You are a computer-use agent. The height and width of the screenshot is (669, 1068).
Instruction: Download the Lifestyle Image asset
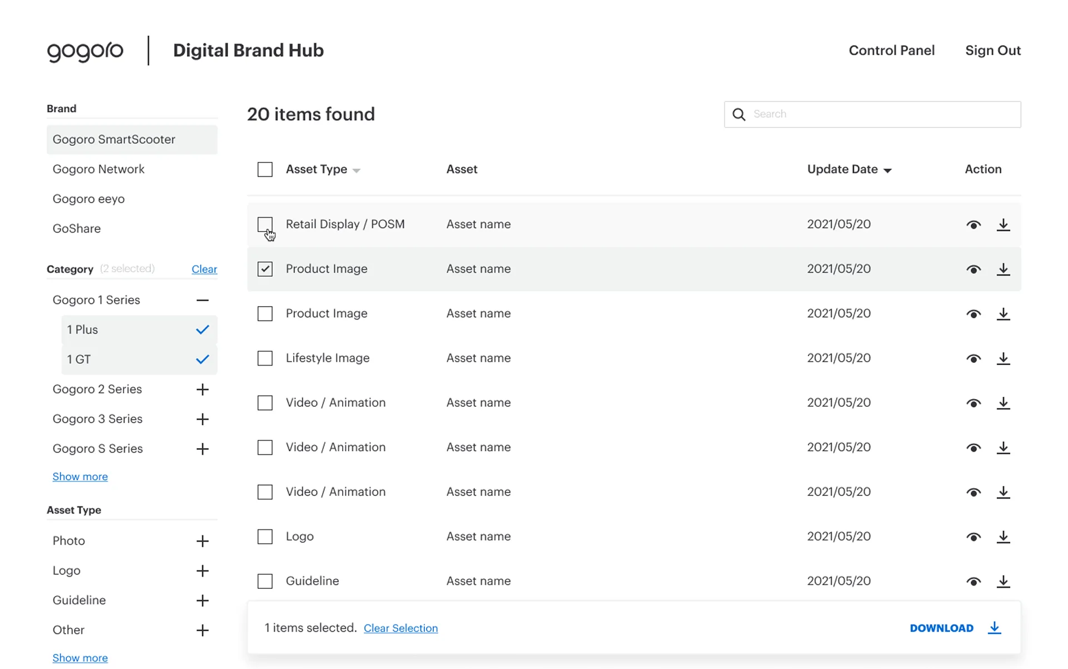[1003, 358]
